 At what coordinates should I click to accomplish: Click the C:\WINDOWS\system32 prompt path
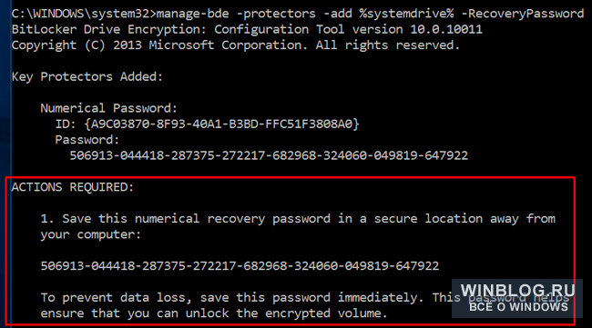tap(84, 14)
